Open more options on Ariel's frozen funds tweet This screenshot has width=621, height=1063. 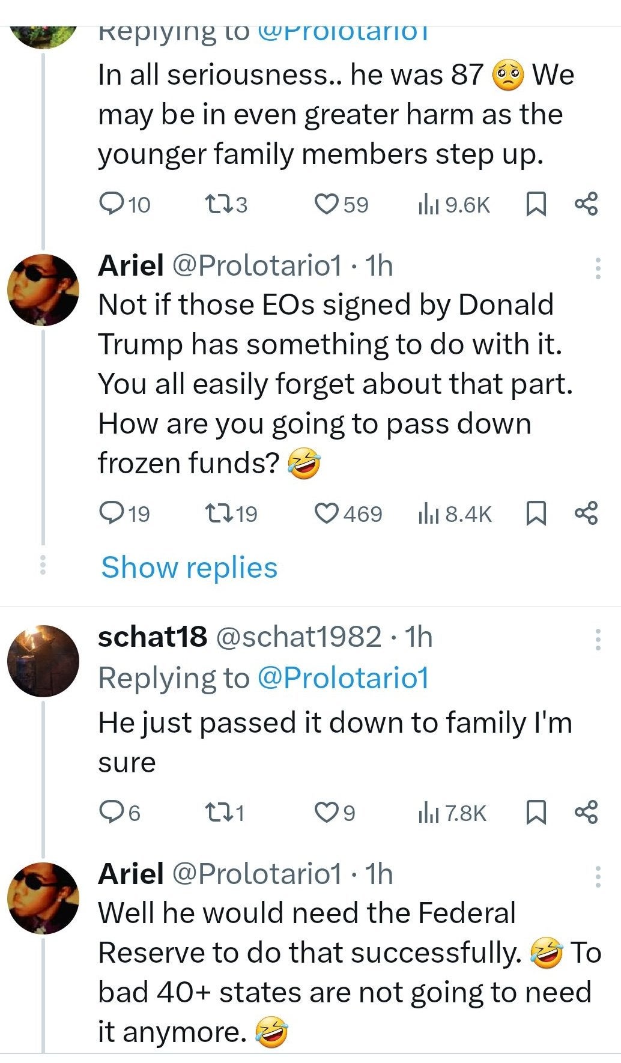click(x=598, y=268)
